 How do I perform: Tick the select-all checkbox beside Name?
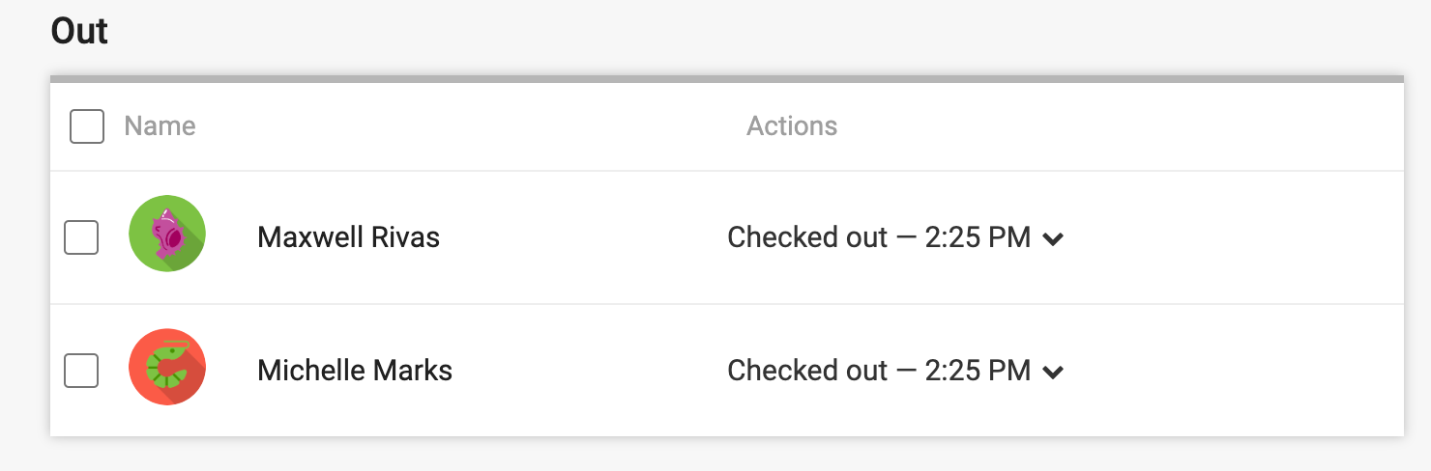point(87,126)
